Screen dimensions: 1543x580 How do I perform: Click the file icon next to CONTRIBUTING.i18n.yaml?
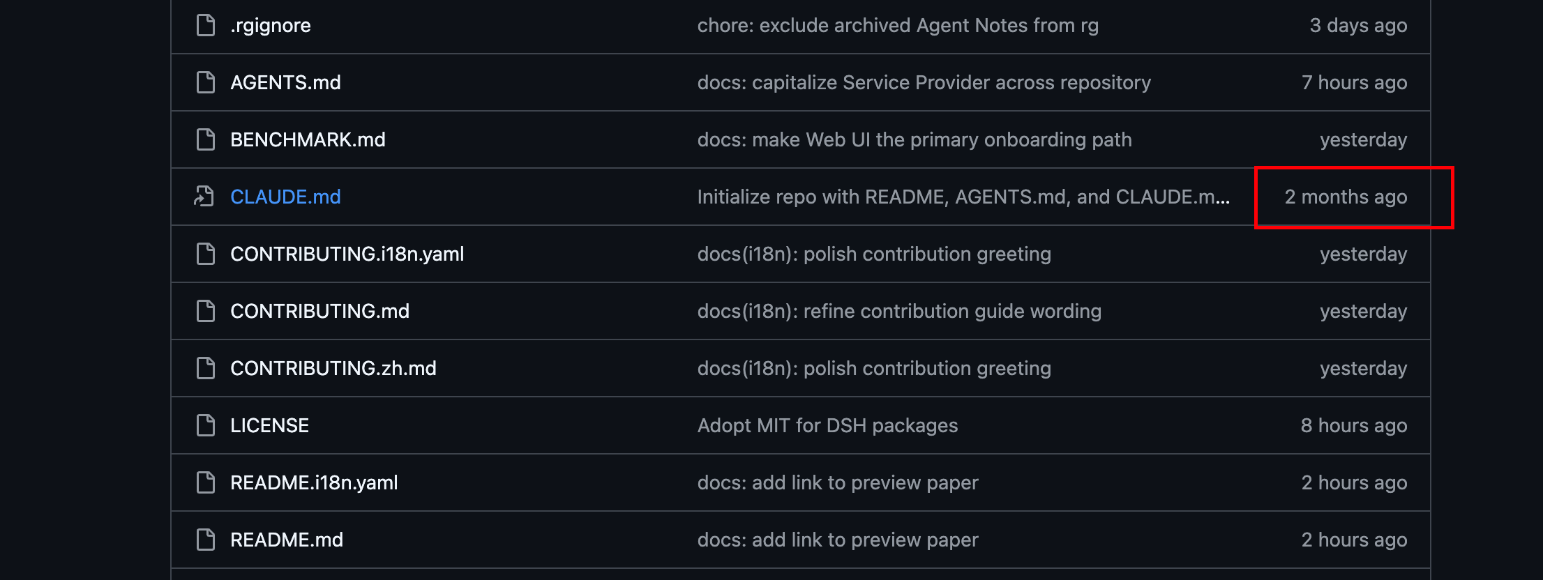click(206, 254)
